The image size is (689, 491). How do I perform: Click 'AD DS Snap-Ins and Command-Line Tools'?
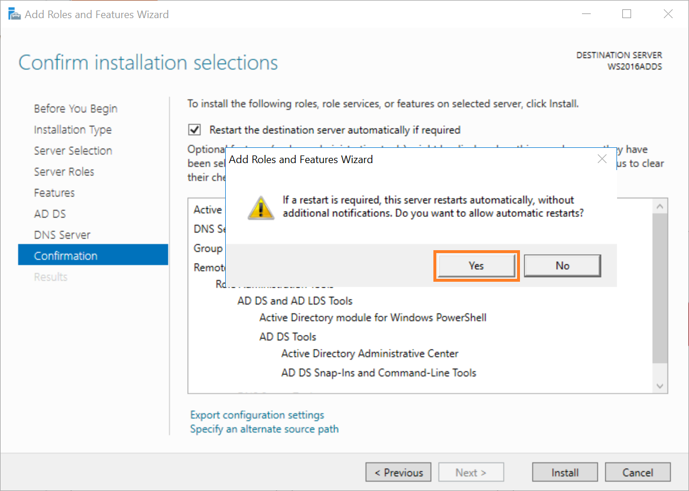point(378,373)
